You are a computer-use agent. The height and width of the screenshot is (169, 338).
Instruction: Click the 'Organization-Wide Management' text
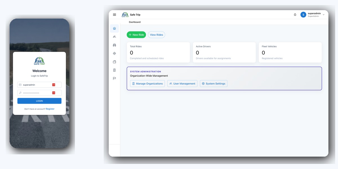pos(149,76)
